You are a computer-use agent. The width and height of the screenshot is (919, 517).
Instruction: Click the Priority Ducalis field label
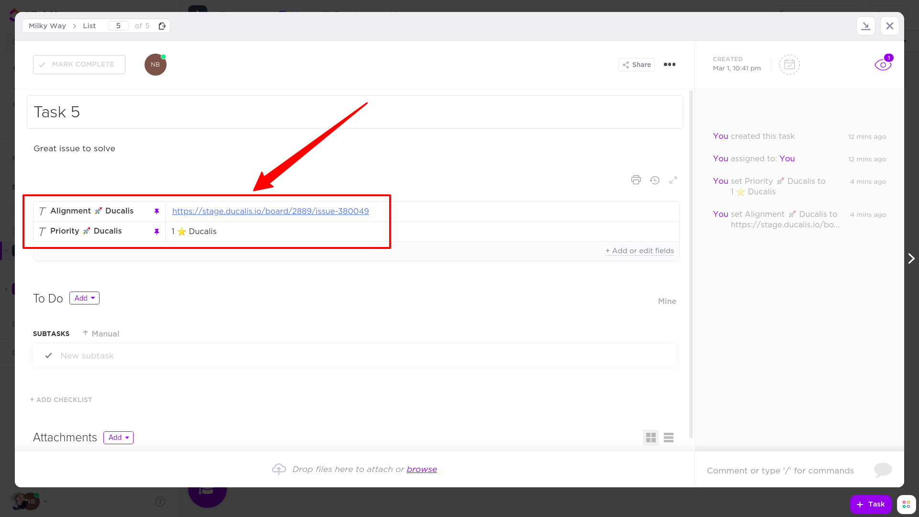(x=86, y=231)
